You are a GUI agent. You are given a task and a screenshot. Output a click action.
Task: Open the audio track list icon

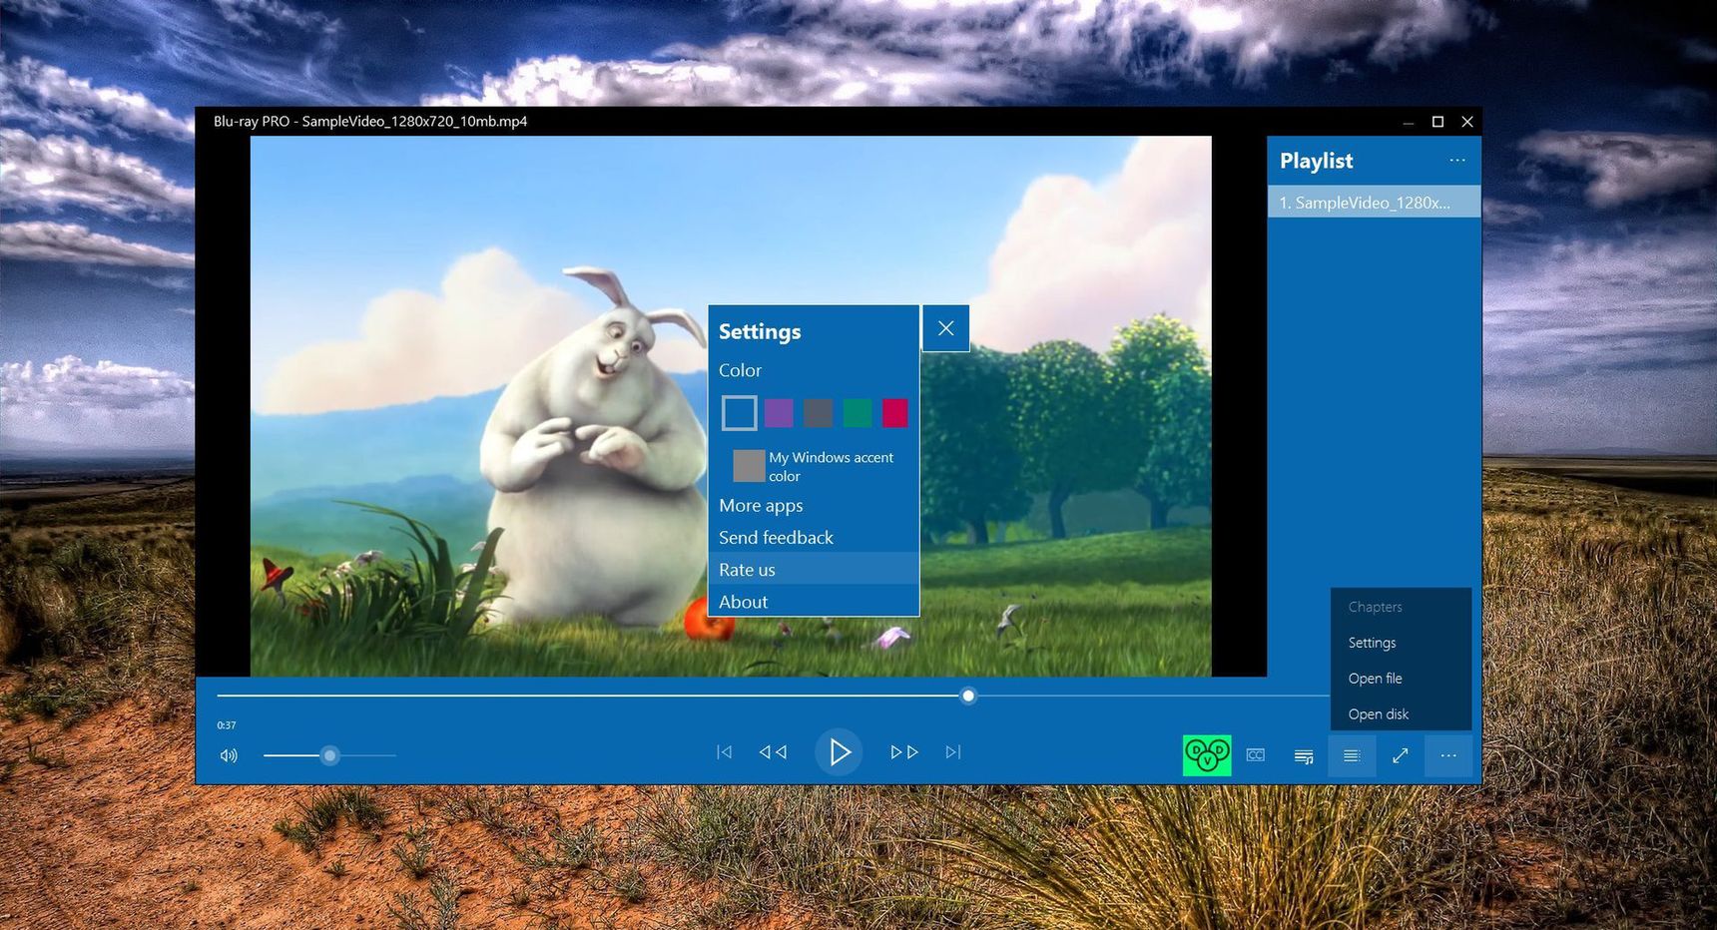[x=1304, y=756]
